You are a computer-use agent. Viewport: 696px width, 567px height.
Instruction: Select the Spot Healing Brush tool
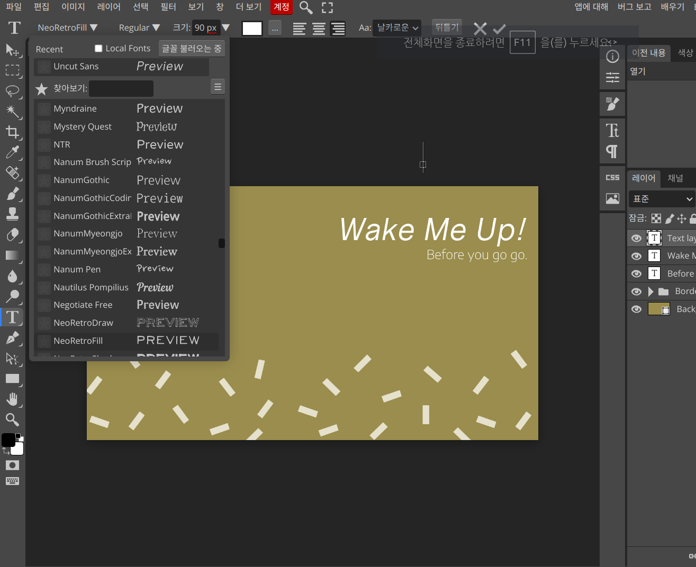(12, 173)
